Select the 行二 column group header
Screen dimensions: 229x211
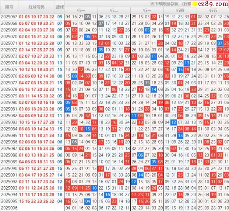point(114,11)
